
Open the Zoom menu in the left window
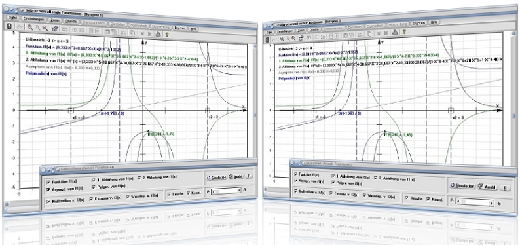[55, 20]
